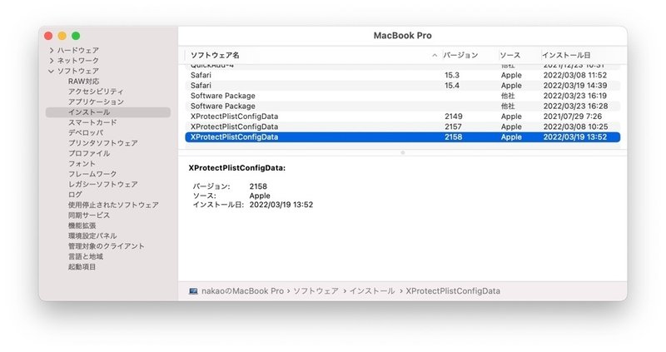Click the computer icon in path bar
The width and height of the screenshot is (666, 352).
click(193, 291)
